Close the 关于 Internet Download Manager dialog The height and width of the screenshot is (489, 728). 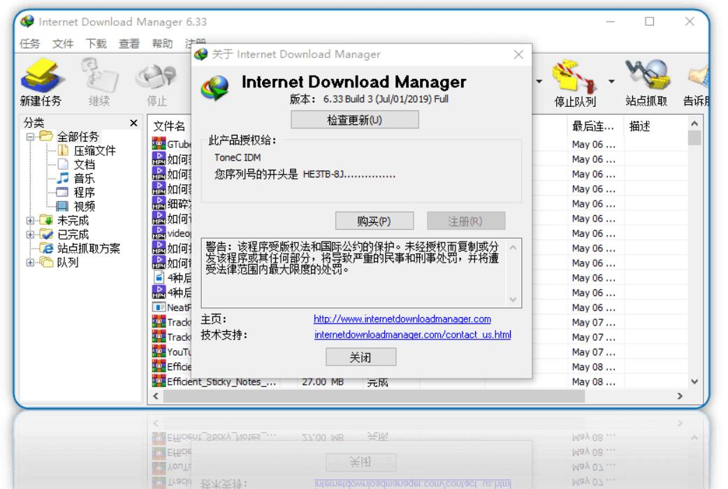pos(518,54)
